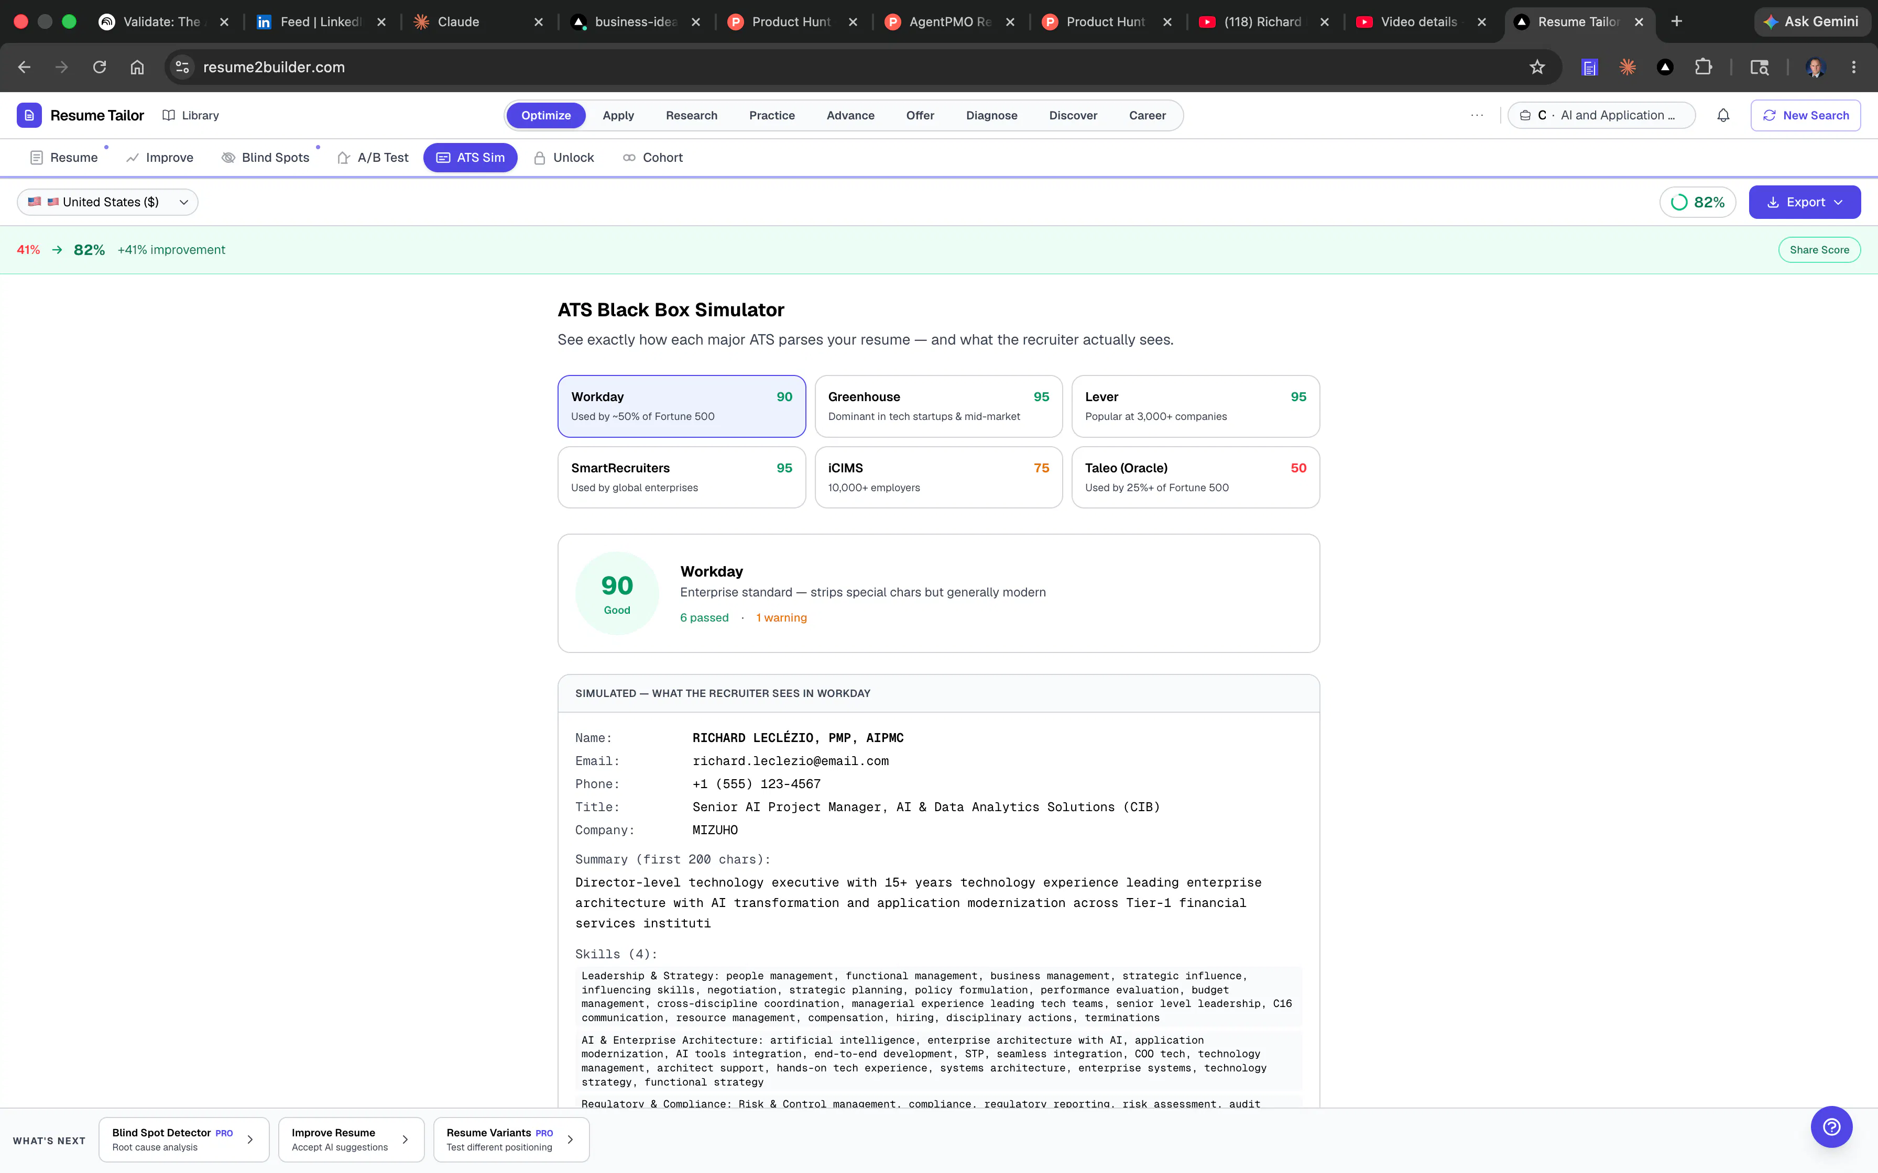Open the Improve sub-tab
Screen dimensions: 1878x1173
pos(160,158)
